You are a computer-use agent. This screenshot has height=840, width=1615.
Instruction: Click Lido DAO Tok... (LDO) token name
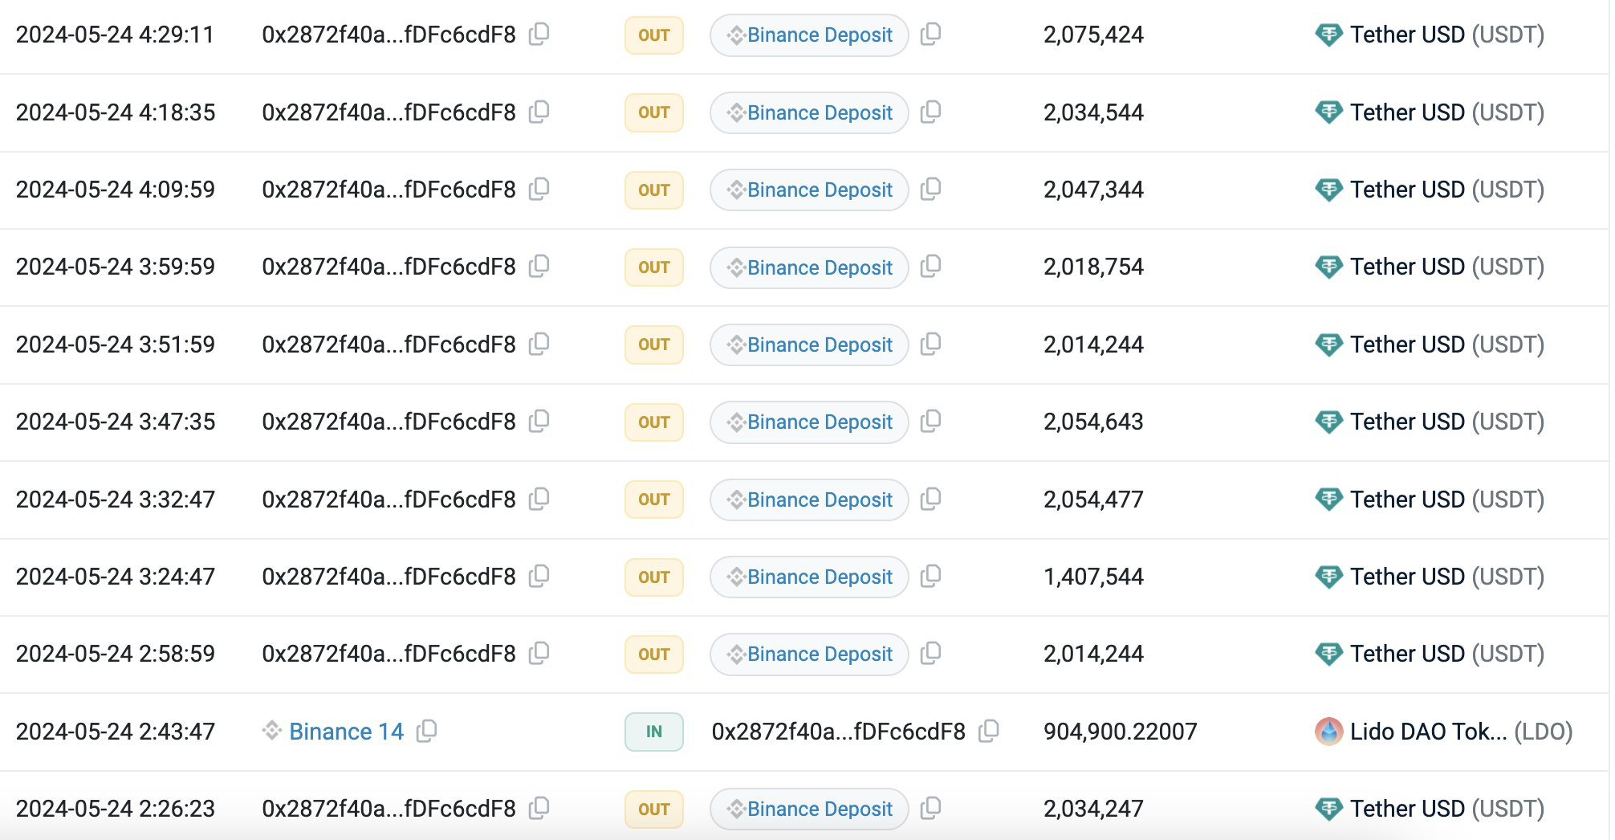1461,732
